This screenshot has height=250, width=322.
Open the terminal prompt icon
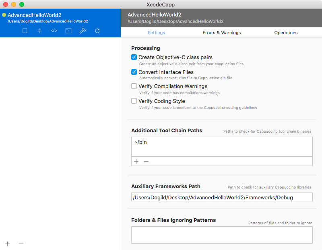point(68,31)
